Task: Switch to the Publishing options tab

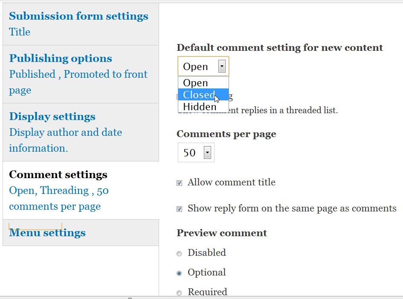Action: [x=61, y=59]
